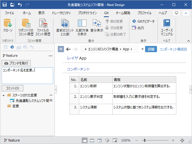The image size is (192, 144).
Task: Click the save icon in the title bar
Action: (x=5, y=5)
